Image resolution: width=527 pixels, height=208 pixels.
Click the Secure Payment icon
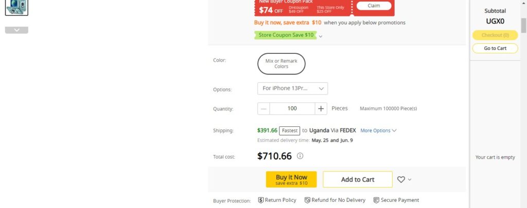(x=376, y=200)
